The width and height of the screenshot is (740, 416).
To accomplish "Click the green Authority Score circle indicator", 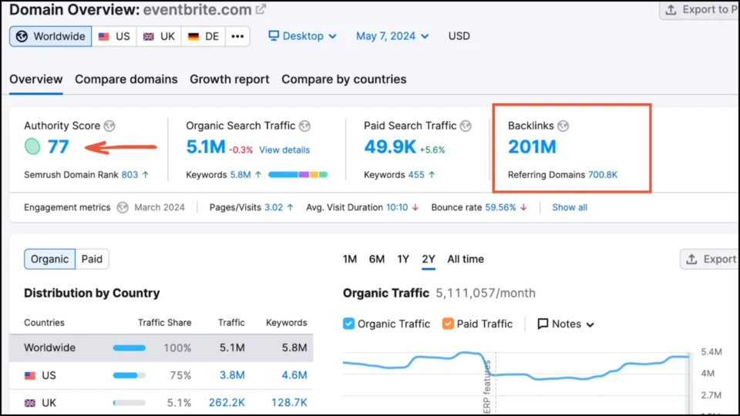I will [32, 146].
